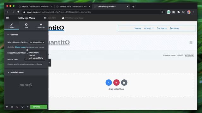Open a new browser tab
The width and height of the screenshot is (202, 113).
click(133, 7)
